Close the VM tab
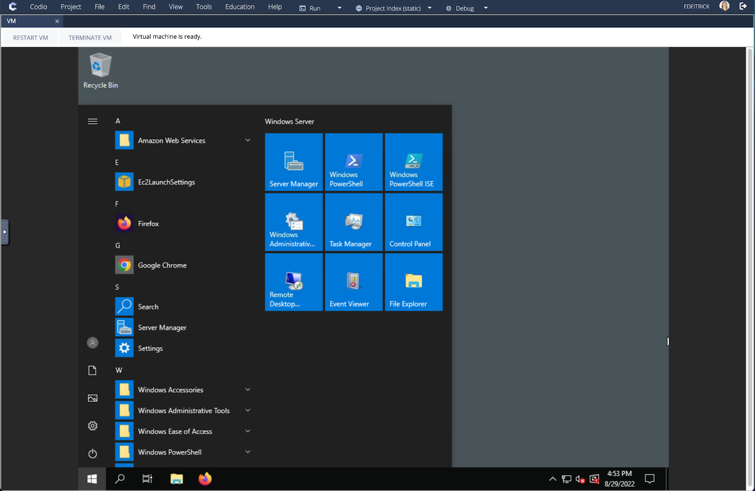This screenshot has height=491, width=755. click(x=57, y=21)
